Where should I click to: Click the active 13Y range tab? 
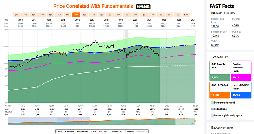(x=76, y=15)
